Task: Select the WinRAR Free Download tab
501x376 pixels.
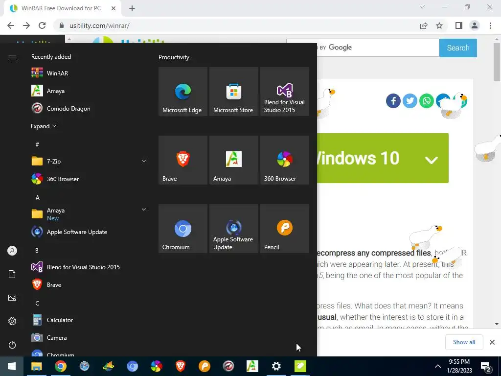Action: click(x=61, y=8)
